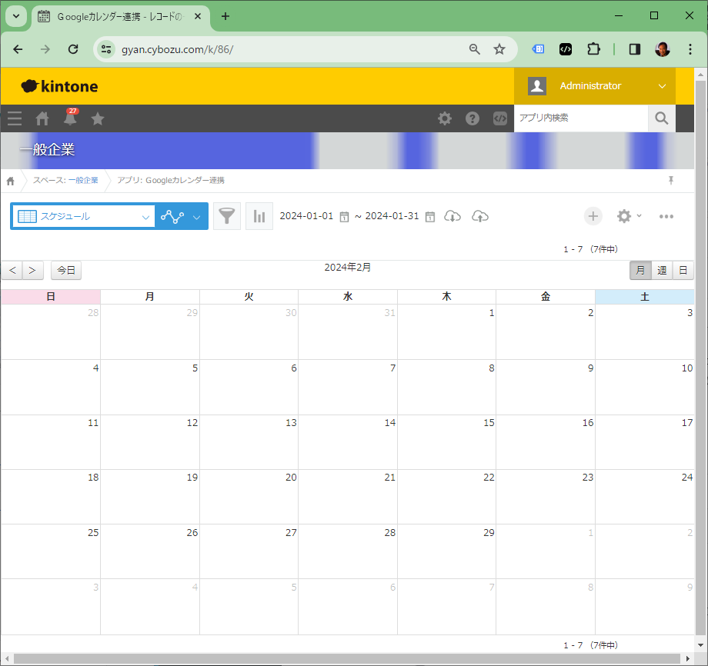The height and width of the screenshot is (666, 708).
Task: Click the アプリ内検索 search field
Action: coord(580,118)
